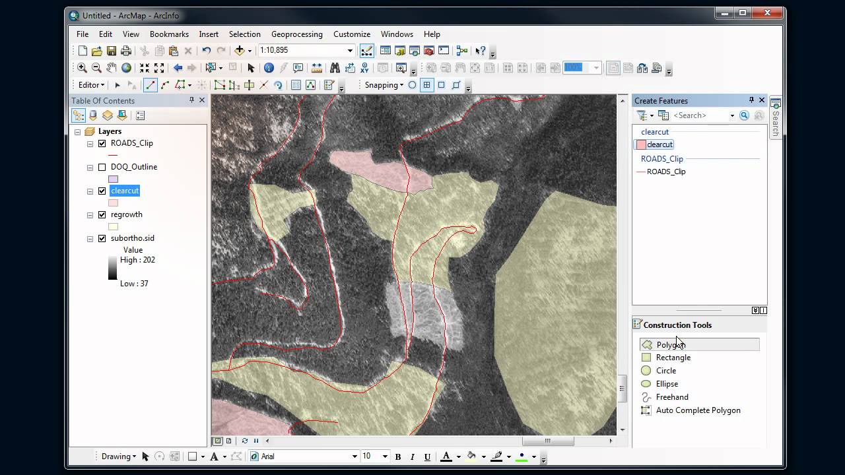Open Sketch Properties icon
845x475 pixels.
coord(310,85)
